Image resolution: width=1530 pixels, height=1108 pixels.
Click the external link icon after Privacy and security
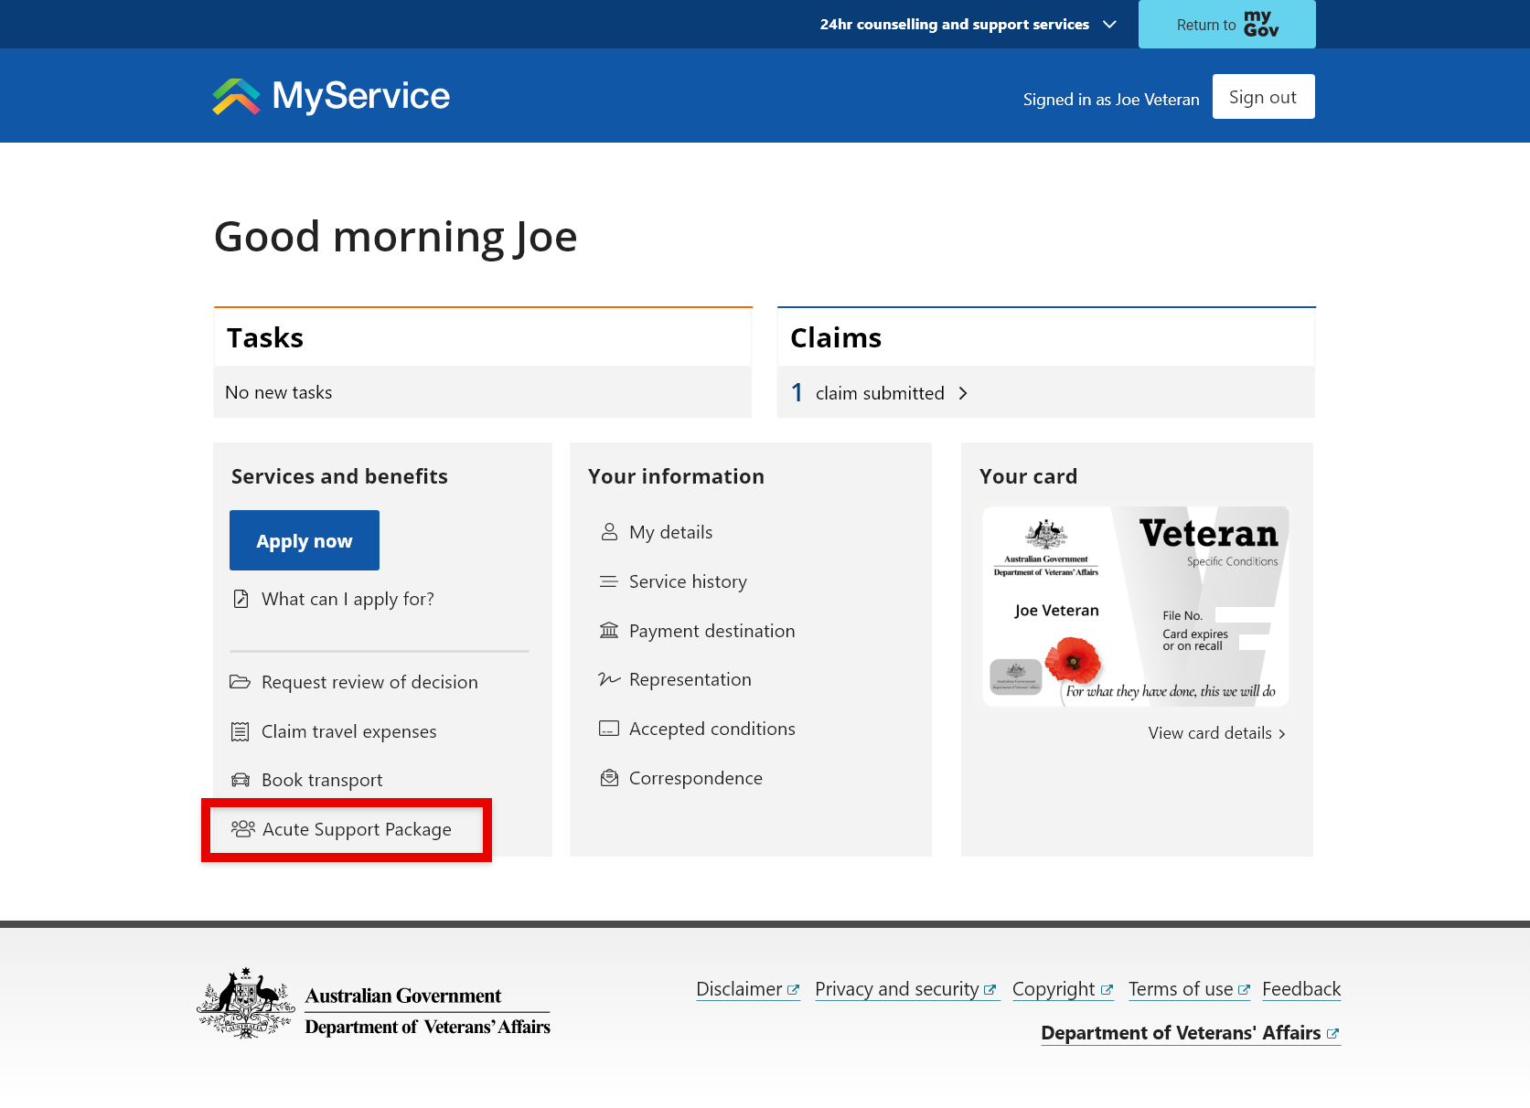tap(990, 989)
